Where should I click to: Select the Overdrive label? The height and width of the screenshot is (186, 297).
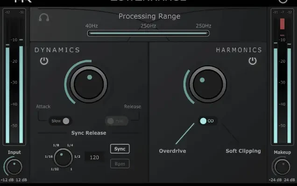pyautogui.click(x=172, y=151)
